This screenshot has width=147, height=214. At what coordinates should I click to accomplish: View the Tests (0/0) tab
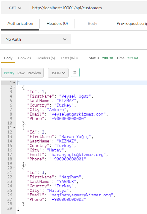coord(69,58)
